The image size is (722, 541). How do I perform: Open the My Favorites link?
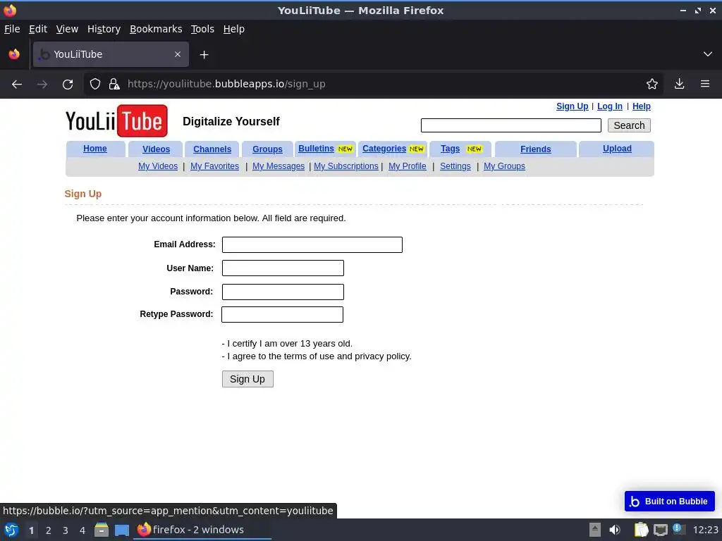tap(214, 166)
